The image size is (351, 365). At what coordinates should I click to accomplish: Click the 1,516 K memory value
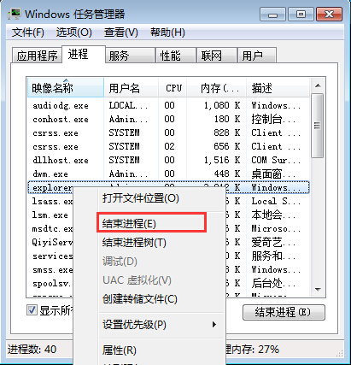point(222,160)
